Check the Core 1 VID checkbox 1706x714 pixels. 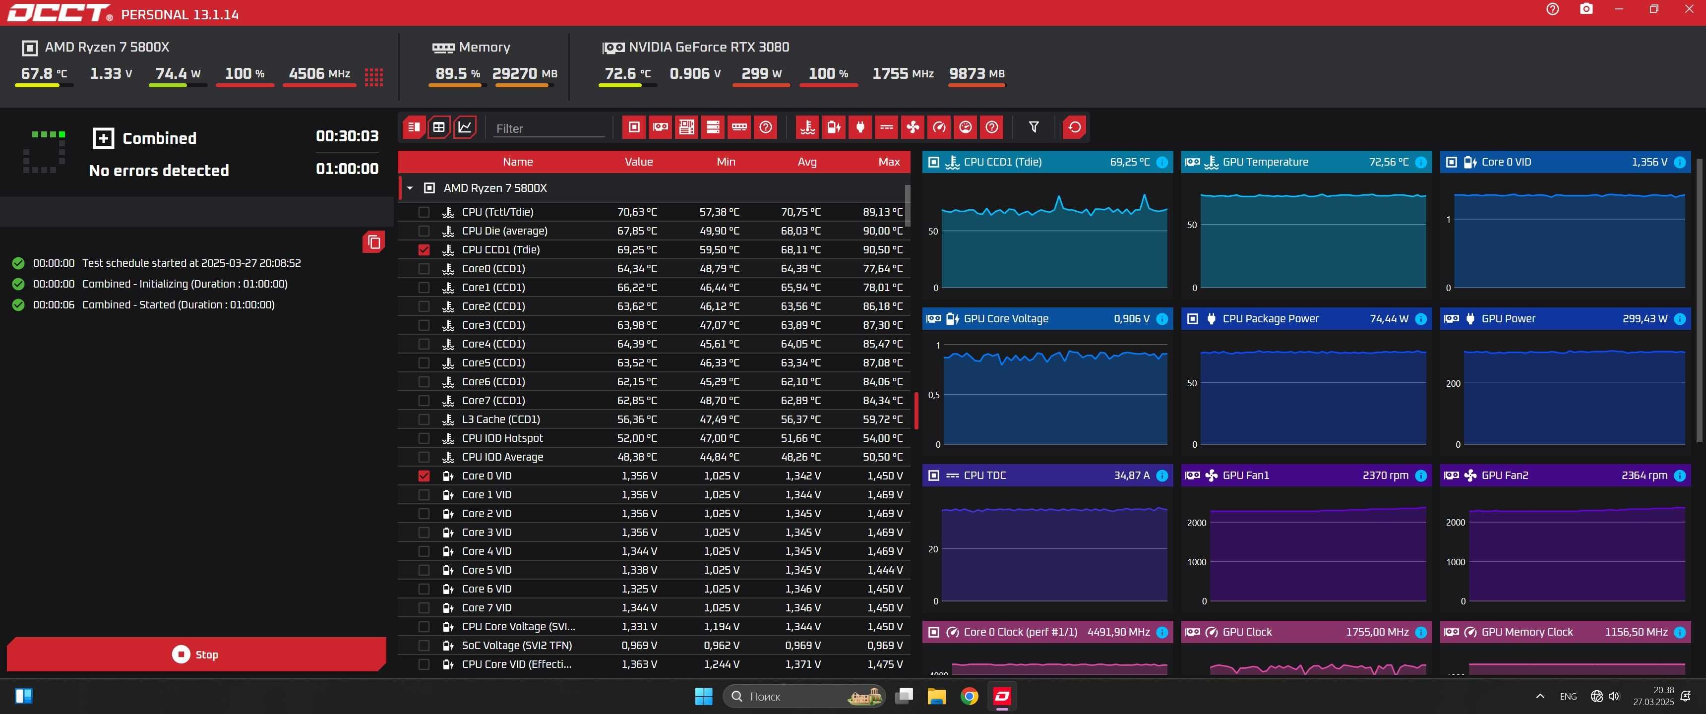(x=424, y=495)
